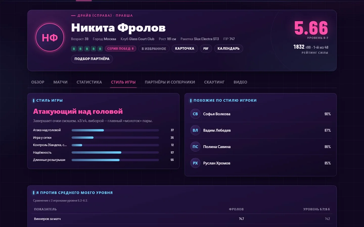The image size is (364, 227).
Task: Click the Ракетка Siux Electra ST3 text
Action: point(200,39)
